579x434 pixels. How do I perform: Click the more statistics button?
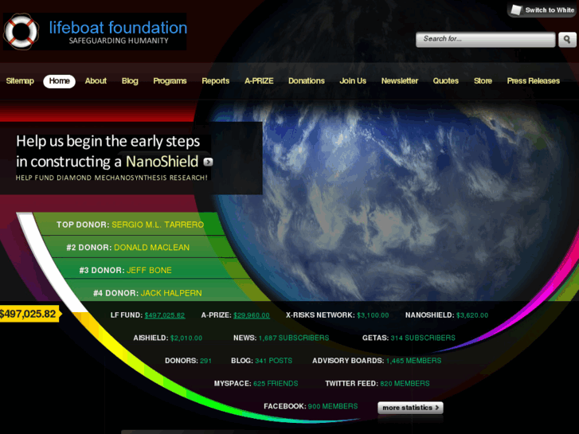click(x=410, y=408)
